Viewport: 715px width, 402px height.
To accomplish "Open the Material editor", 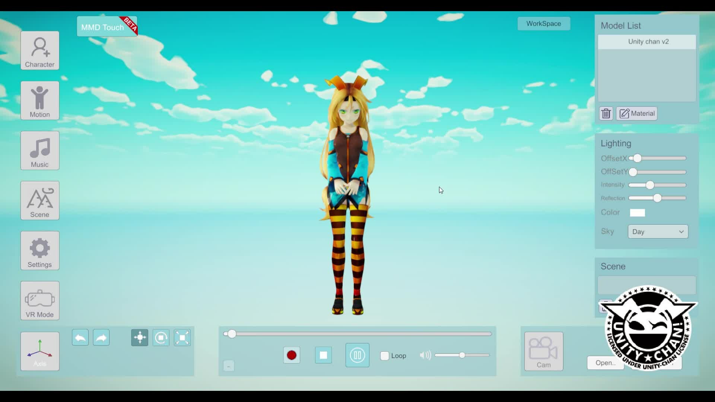I will [637, 114].
